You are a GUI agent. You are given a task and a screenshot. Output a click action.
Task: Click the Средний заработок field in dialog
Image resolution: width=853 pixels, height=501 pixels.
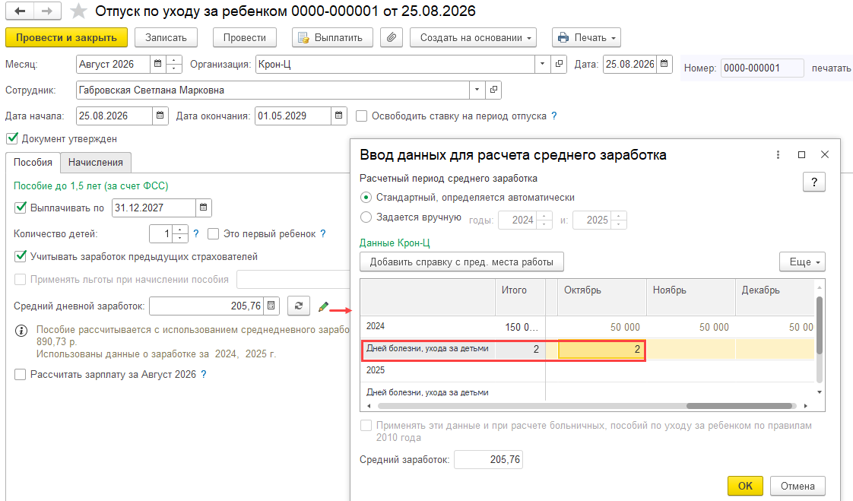pyautogui.click(x=489, y=460)
